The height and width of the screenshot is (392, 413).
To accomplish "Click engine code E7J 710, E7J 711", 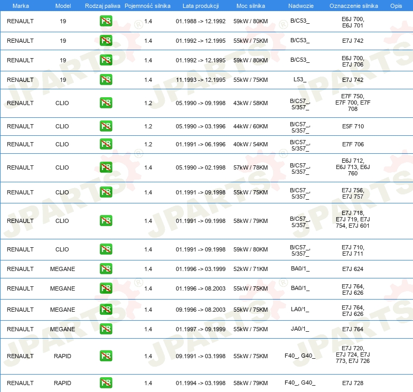I will point(353,250).
